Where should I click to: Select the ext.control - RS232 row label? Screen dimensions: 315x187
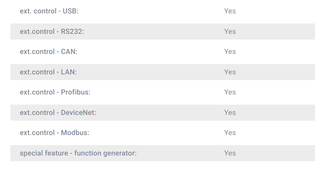pyautogui.click(x=52, y=32)
